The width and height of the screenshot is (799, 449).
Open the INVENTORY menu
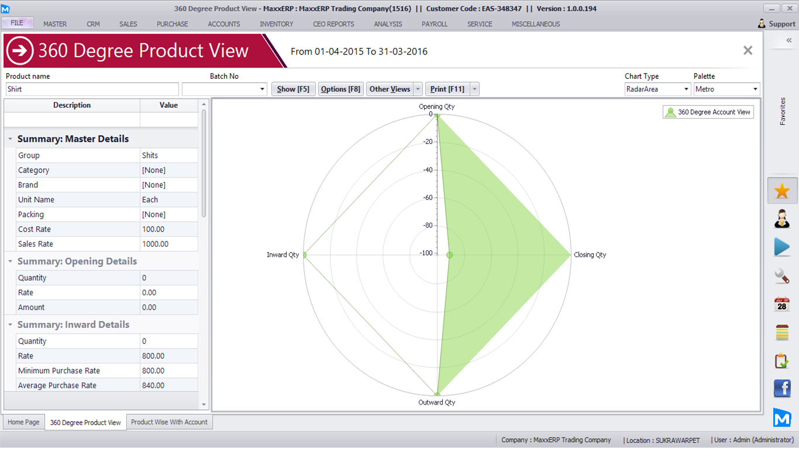[x=276, y=24]
